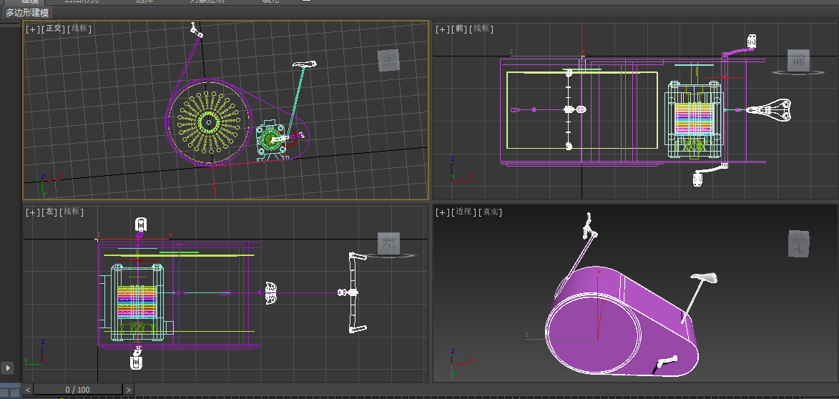Open the 多边形建模 panel button
Viewport: 839px width, 399px height.
[26, 13]
